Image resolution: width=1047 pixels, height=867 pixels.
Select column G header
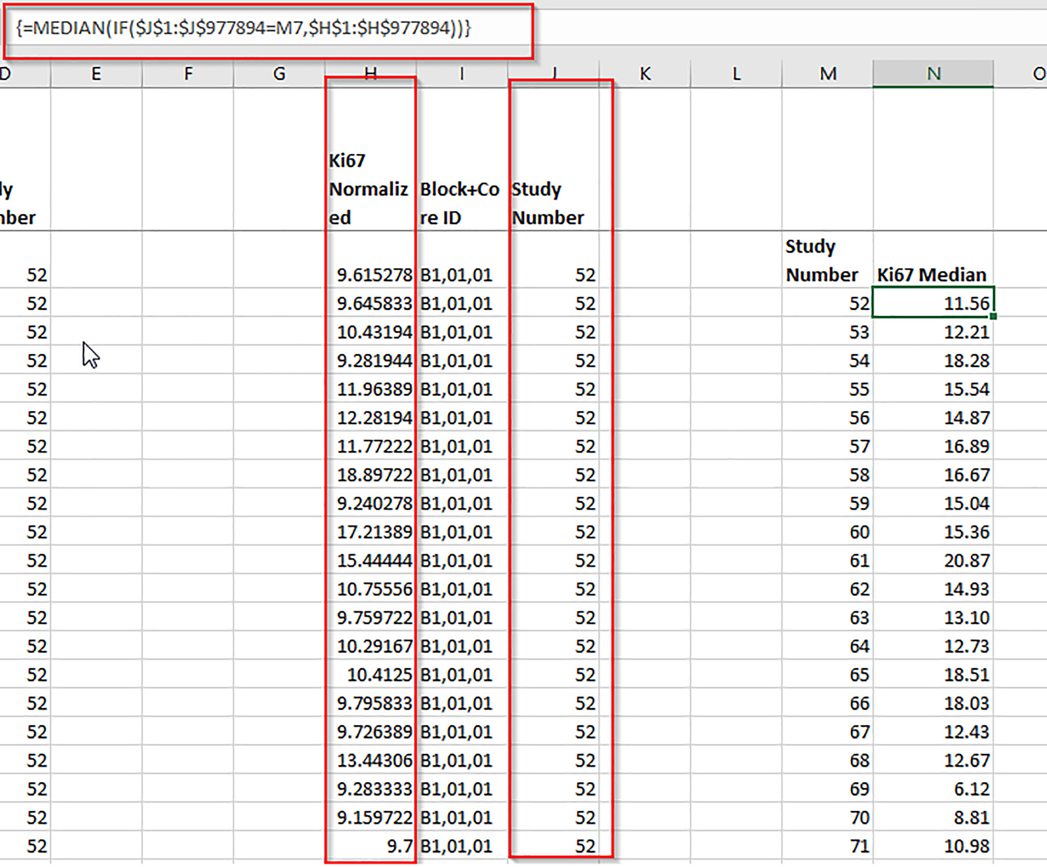(279, 74)
